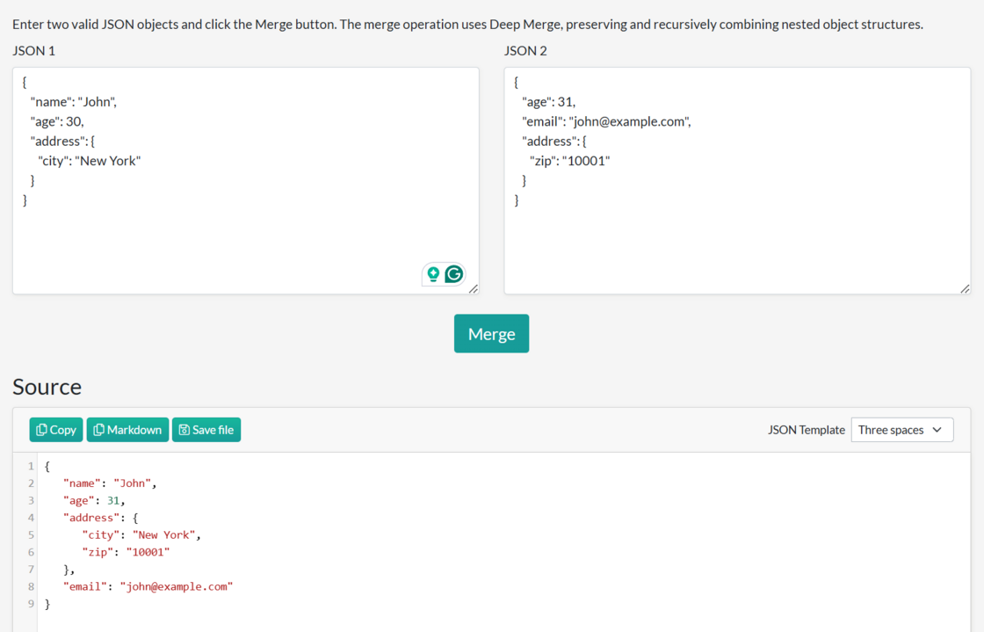Viewport: 984px width, 632px height.
Task: Copy the merged JSON output
Action: 56,430
